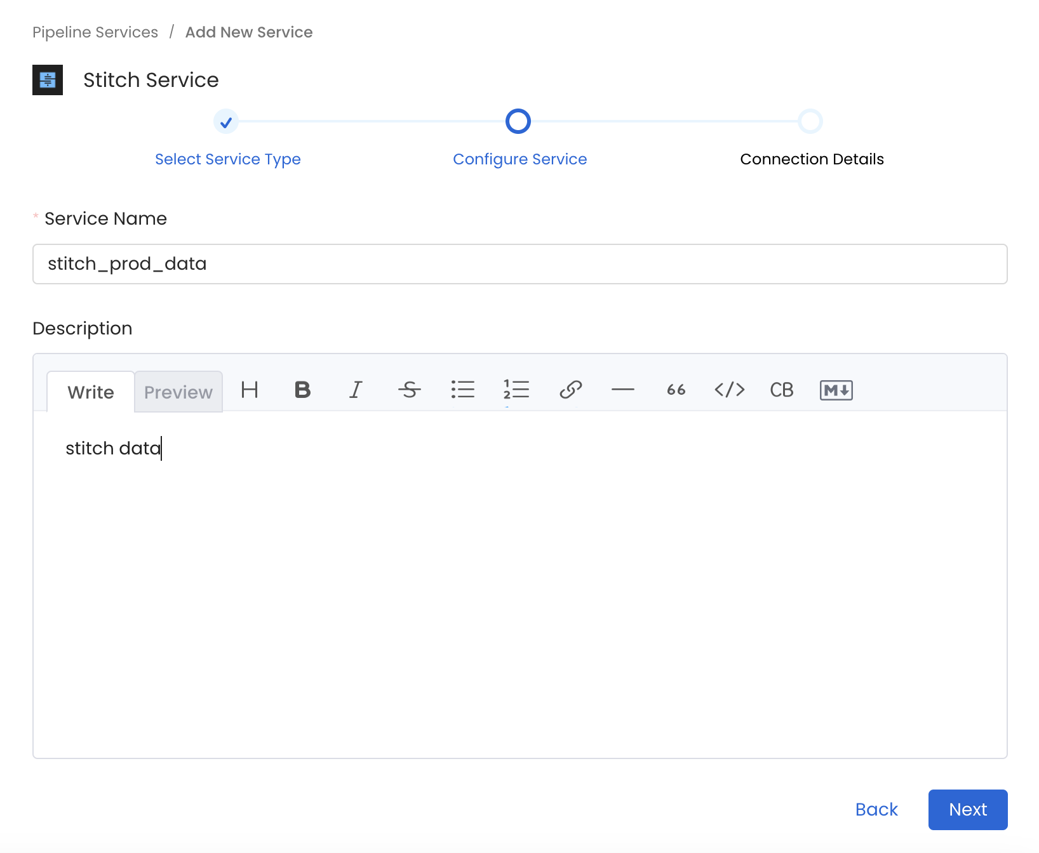Apply strikethrough formatting
Screen dimensions: 1039x853
[410, 390]
